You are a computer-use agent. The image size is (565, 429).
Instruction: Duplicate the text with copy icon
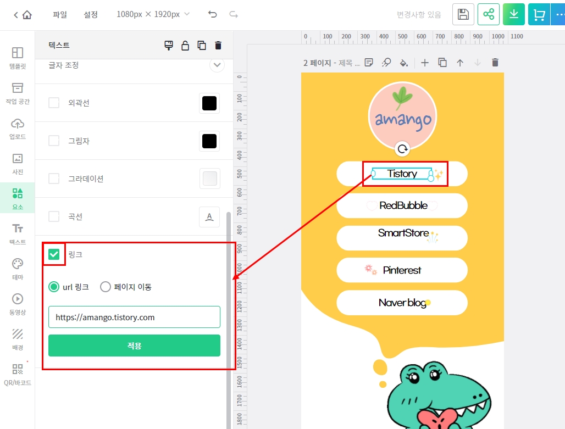point(202,46)
